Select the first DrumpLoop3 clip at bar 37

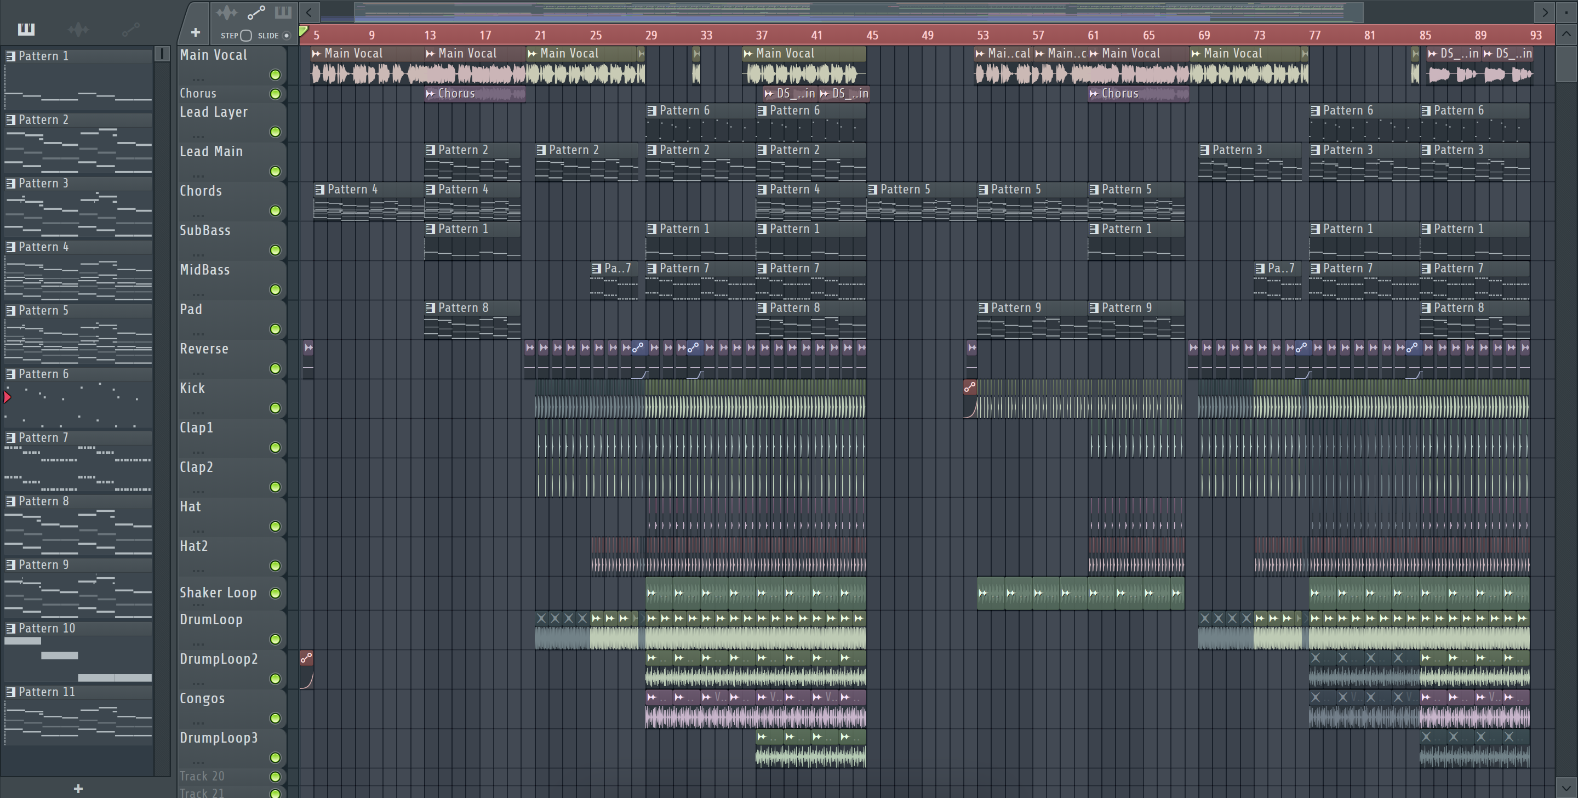coord(769,748)
